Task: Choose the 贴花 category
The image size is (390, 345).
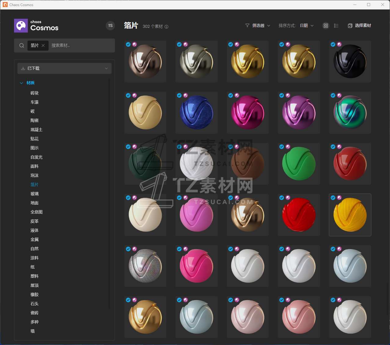Action: click(x=35, y=139)
